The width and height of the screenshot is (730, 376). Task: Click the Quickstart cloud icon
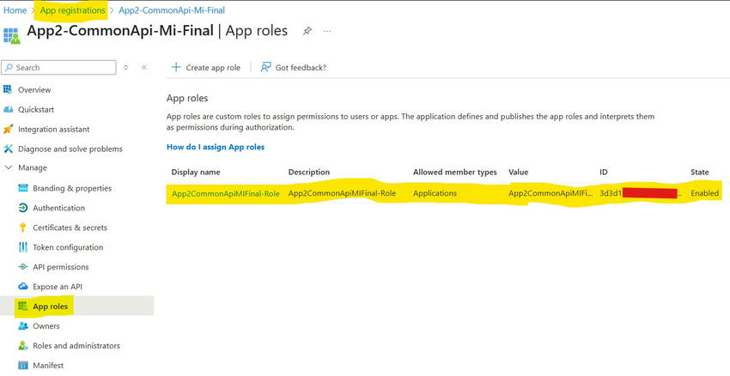(8, 109)
